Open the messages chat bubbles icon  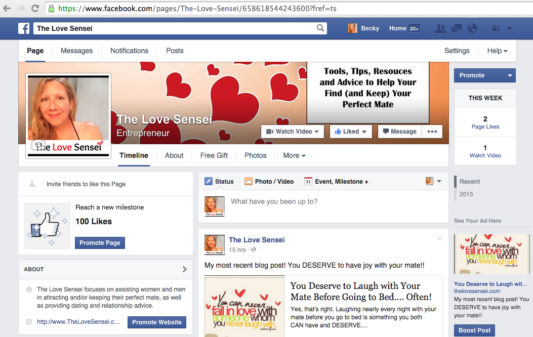[457, 28]
